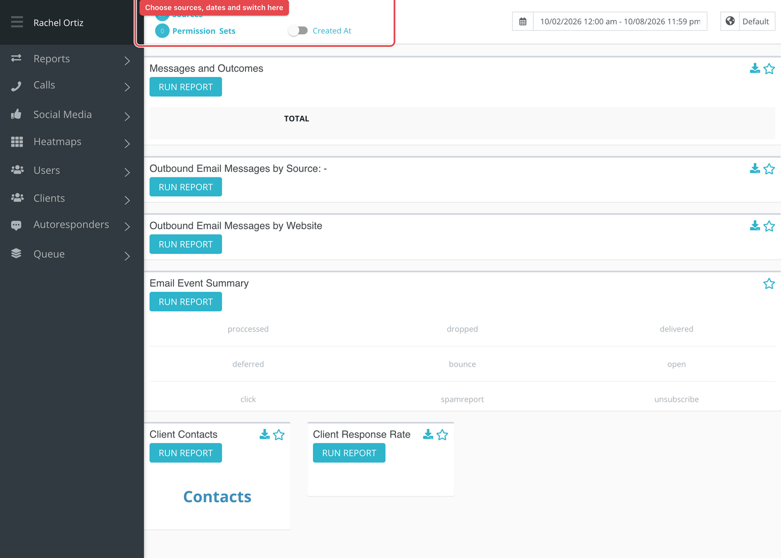Favorite the Email Event Summary report
Screen dimensions: 781x558
click(769, 283)
